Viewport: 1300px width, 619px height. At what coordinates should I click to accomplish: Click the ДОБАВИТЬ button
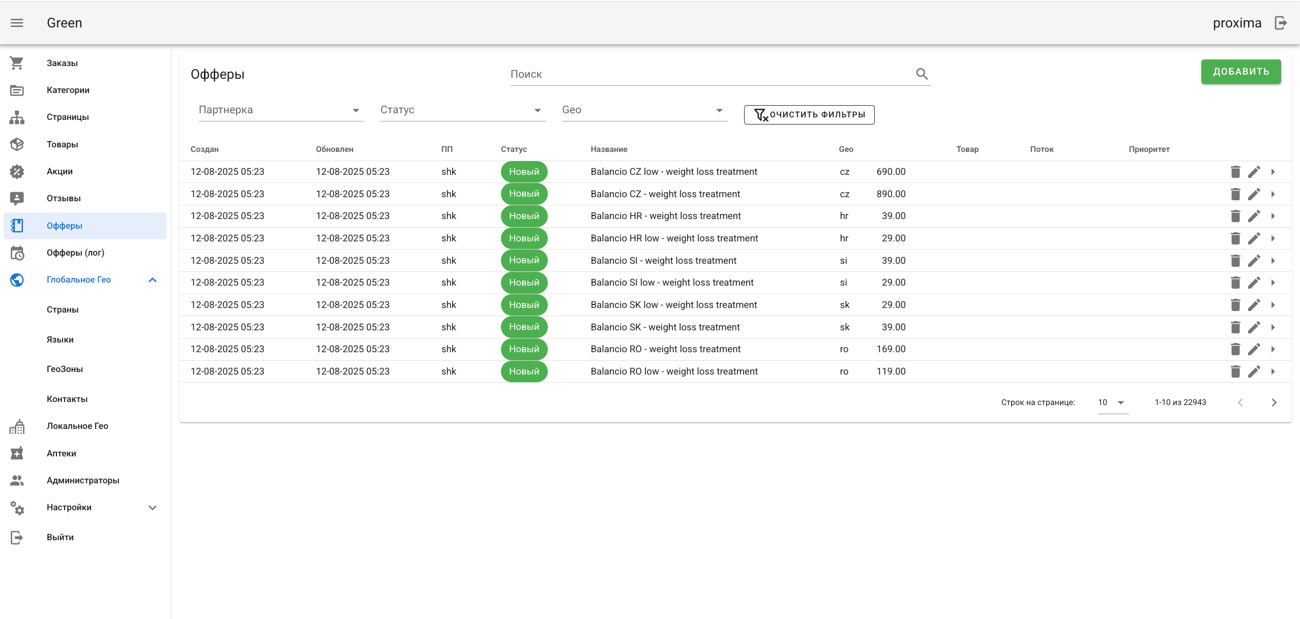pos(1241,72)
